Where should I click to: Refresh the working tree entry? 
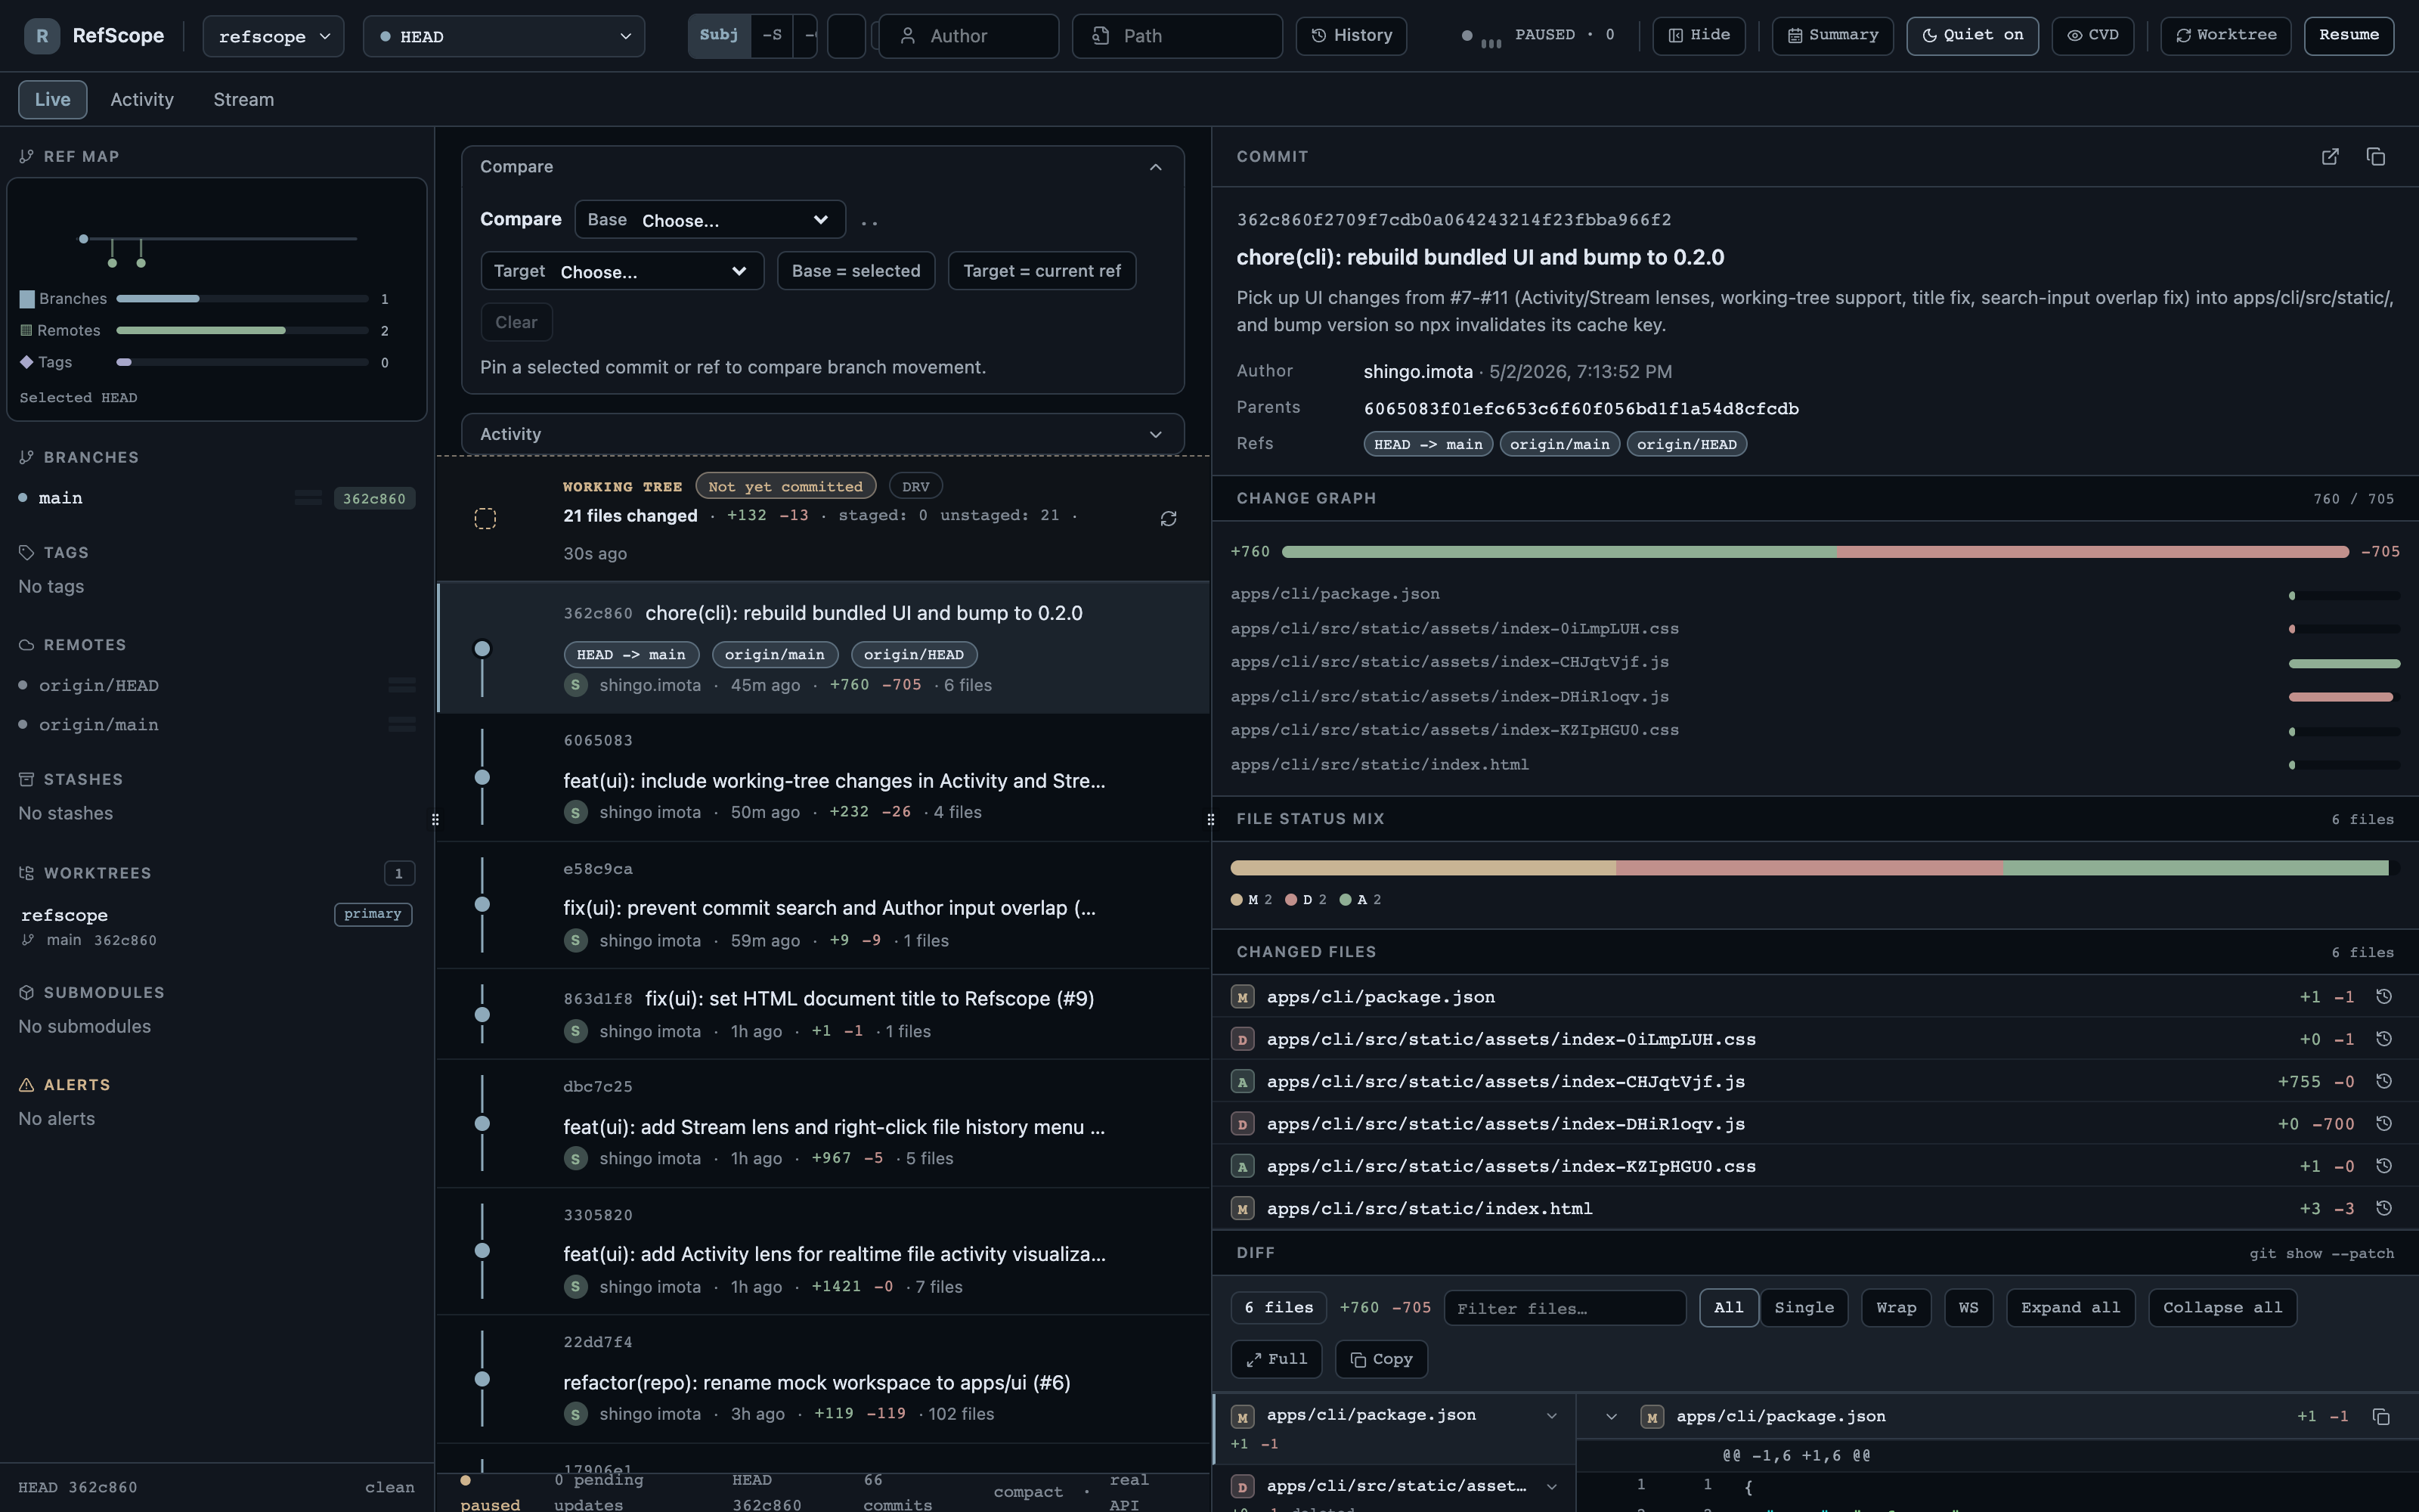(1167, 518)
